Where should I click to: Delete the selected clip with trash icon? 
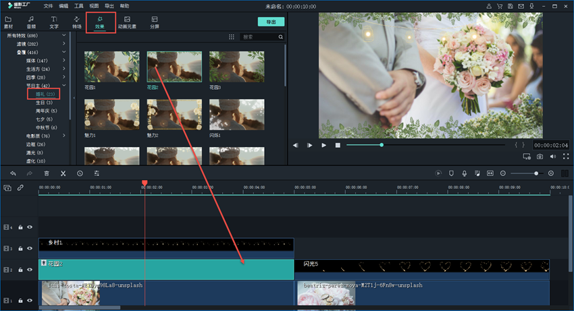click(x=47, y=173)
